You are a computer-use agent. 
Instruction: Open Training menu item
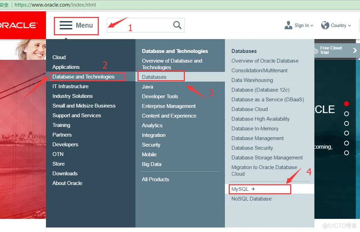[x=61, y=125]
